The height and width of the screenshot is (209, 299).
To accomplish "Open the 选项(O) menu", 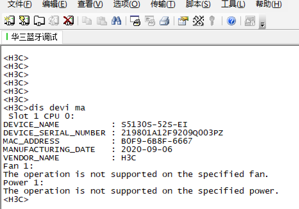I will click(x=127, y=4).
